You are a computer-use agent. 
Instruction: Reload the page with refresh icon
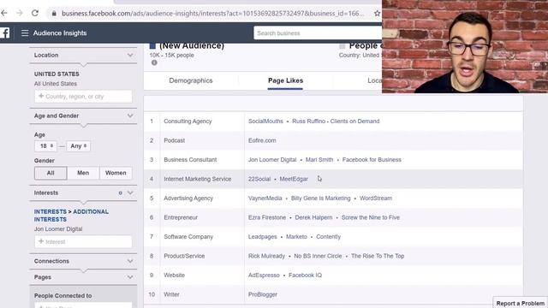pos(35,13)
